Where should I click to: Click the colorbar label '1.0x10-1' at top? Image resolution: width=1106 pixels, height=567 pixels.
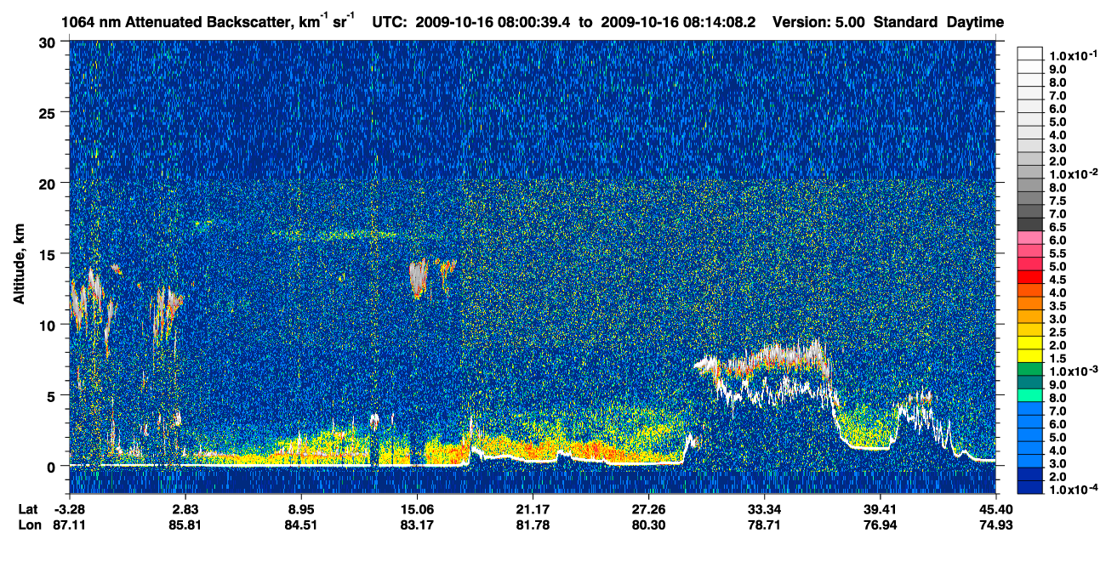click(x=1074, y=55)
